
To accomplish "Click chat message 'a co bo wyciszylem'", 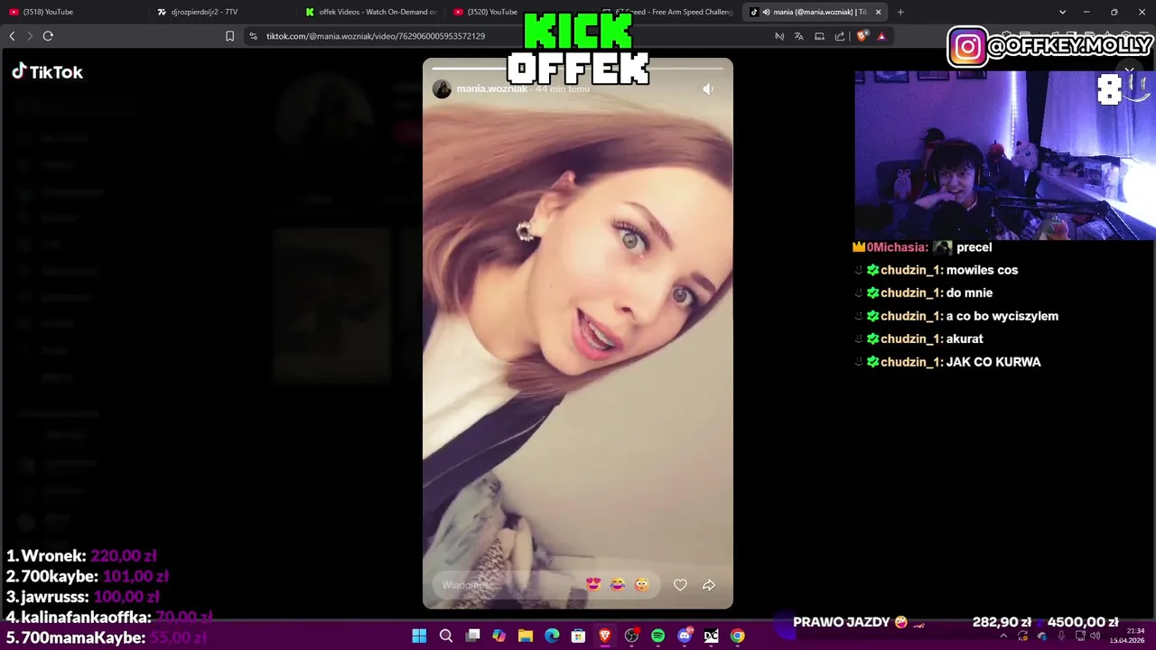I will [x=1002, y=316].
